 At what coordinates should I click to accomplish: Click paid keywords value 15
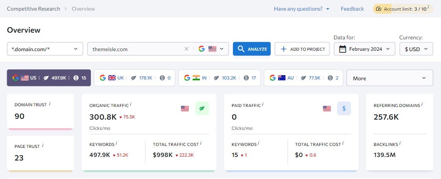point(235,155)
